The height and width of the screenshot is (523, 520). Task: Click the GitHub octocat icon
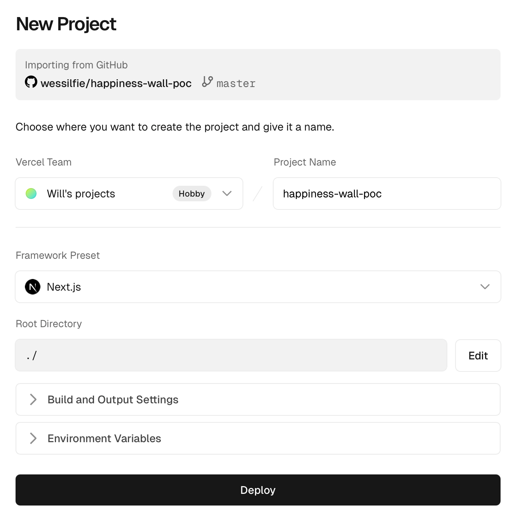coord(31,82)
